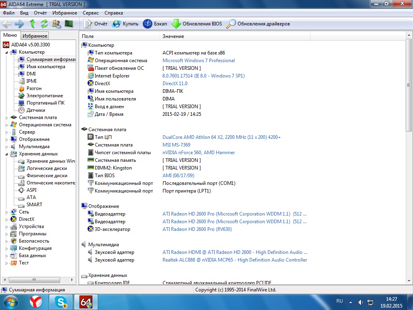The image size is (413, 310).
Task: Expand the Системная плата tree node
Action: tap(6, 118)
